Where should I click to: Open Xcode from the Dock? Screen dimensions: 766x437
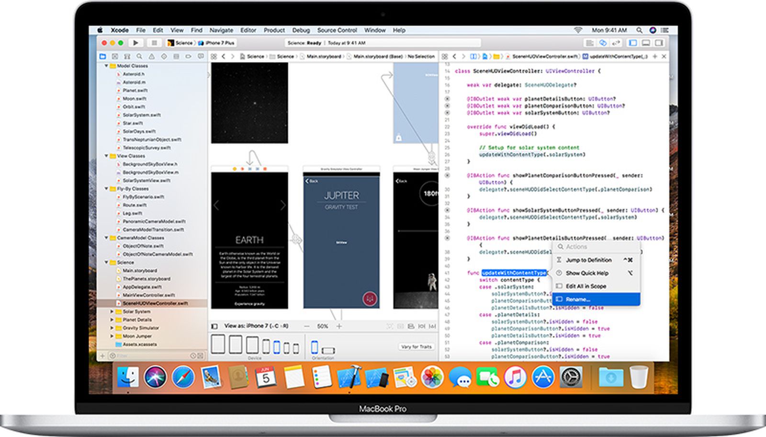point(349,378)
